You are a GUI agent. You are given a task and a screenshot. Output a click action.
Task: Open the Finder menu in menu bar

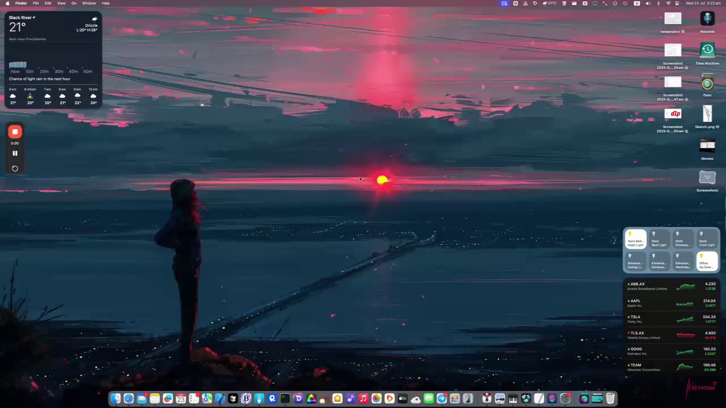pyautogui.click(x=21, y=3)
